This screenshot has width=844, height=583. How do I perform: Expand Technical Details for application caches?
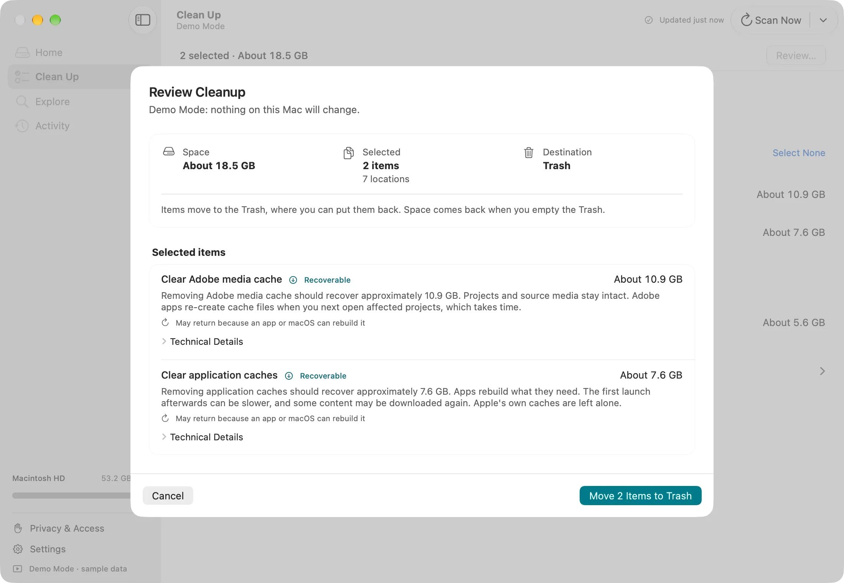[202, 437]
